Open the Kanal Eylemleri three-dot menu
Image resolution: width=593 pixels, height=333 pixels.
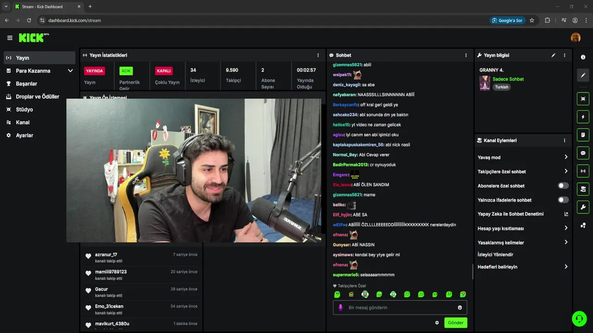click(564, 140)
